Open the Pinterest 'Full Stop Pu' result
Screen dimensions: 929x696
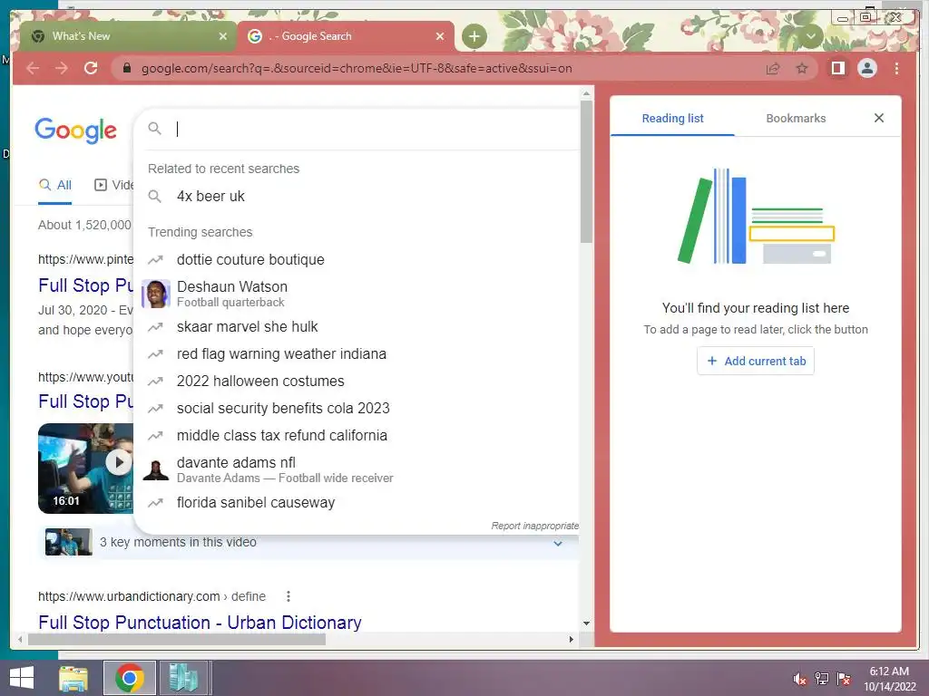click(x=86, y=285)
